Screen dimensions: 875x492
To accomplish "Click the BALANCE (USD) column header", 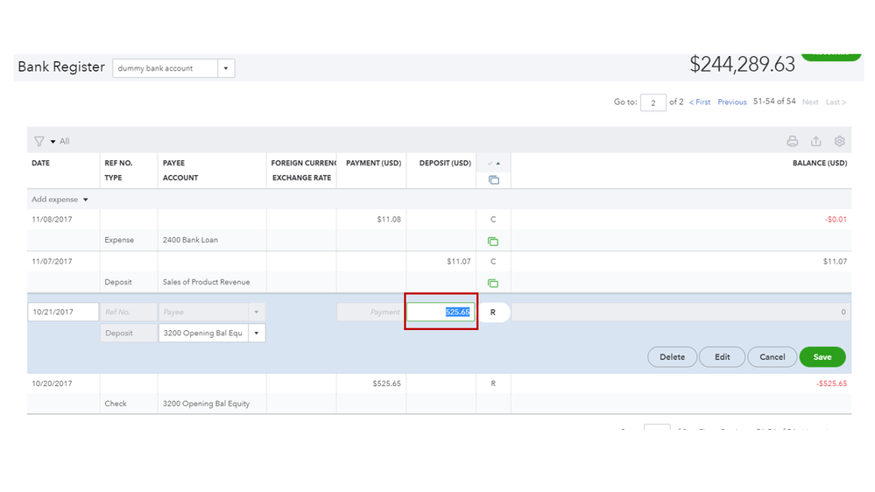I will (820, 163).
